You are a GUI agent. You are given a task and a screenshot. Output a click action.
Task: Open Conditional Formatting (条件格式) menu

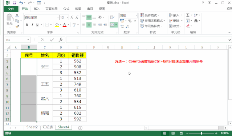pyautogui.click(x=150, y=15)
